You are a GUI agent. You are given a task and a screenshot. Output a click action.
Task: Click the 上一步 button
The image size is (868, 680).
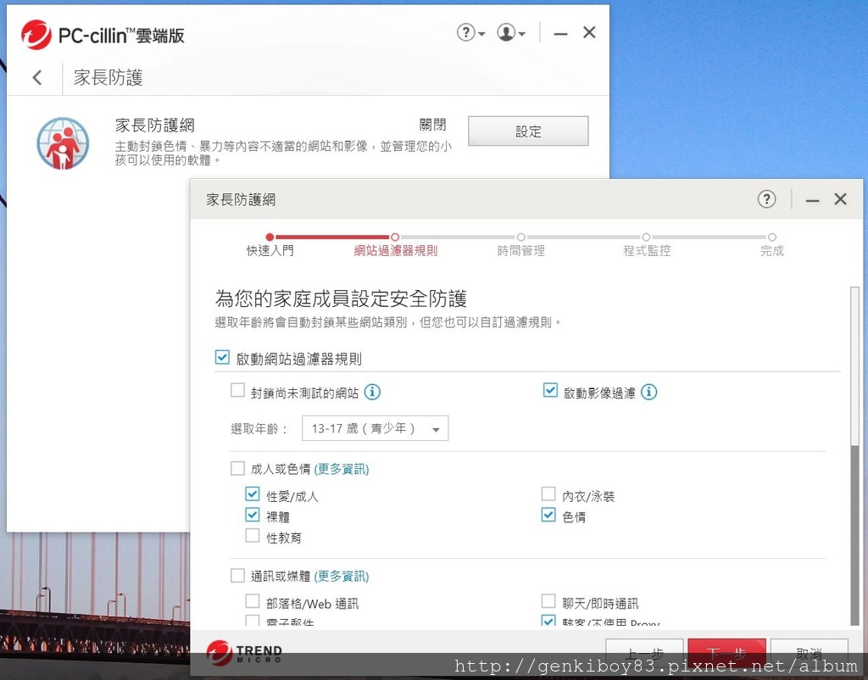644,652
